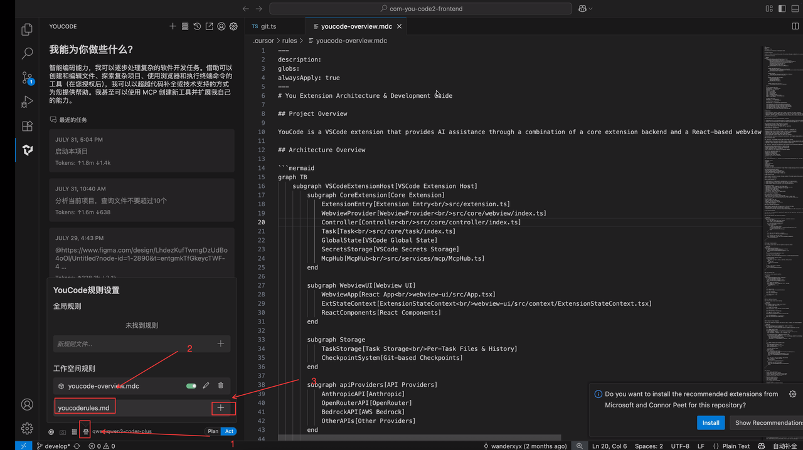The height and width of the screenshot is (450, 803).
Task: Add youcoderules.md using the plus button
Action: click(221, 408)
